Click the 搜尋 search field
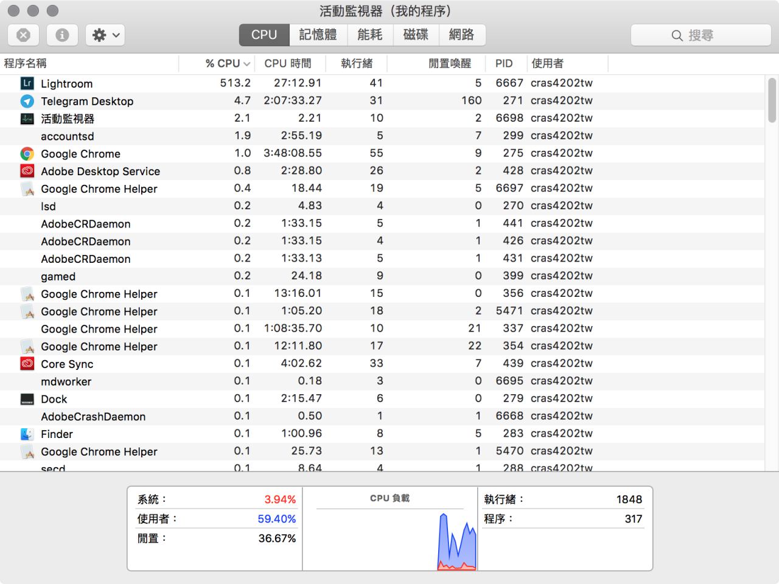 [700, 35]
